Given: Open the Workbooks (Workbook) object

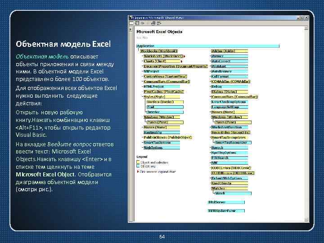Looking at the screenshot, I should click(159, 51).
